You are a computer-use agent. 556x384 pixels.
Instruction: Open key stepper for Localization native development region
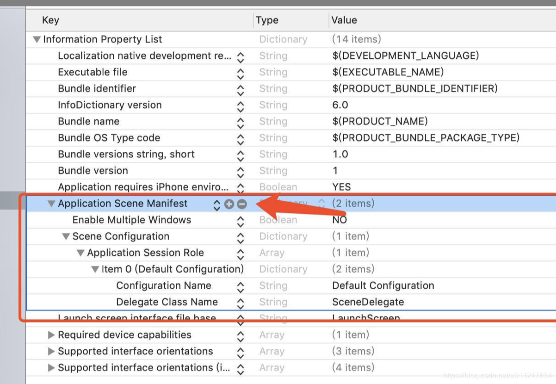pyautogui.click(x=241, y=57)
